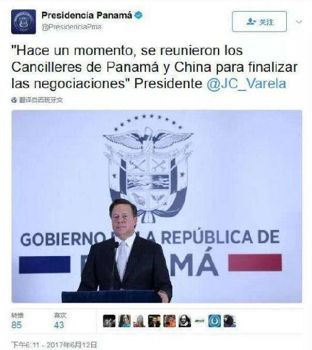This screenshot has width=312, height=350.
Task: Open the @JC_Varela mention link
Action: pos(247,83)
